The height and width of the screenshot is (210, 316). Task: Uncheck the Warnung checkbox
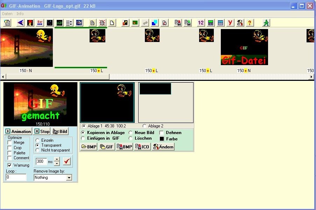click(x=10, y=165)
